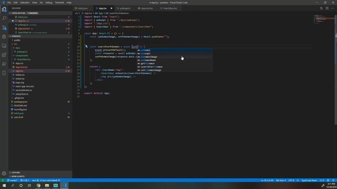The height and width of the screenshot is (189, 337).
Task: Open the Explorer view in activity bar
Action: coord(4,9)
